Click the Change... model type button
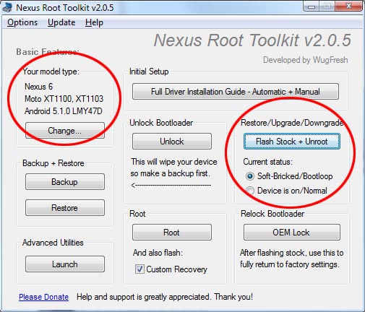The height and width of the screenshot is (312, 365). click(x=65, y=131)
